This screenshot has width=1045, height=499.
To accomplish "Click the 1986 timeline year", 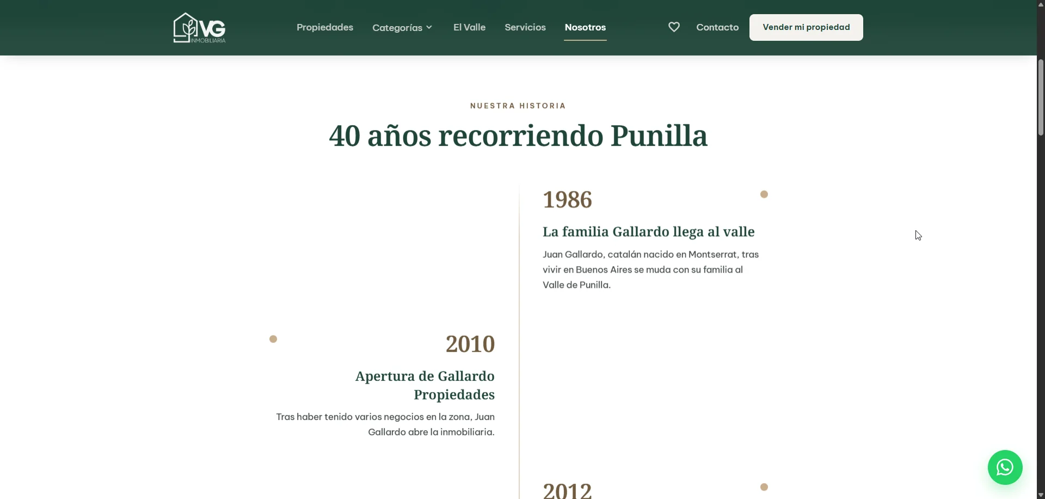I will (567, 200).
